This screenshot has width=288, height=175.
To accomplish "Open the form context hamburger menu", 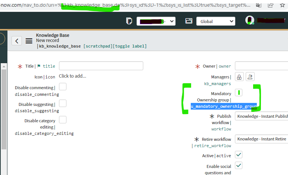I will coord(29,41).
